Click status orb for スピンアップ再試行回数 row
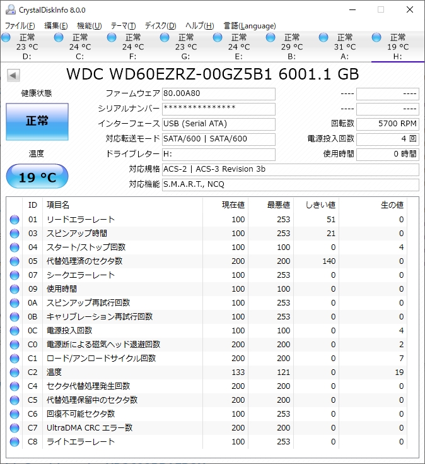 15,303
